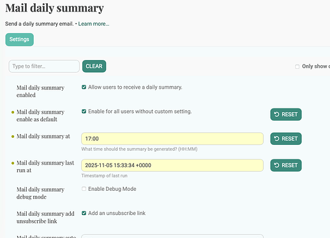The width and height of the screenshot is (330, 238).
Task: Open the Settings tab
Action: click(x=19, y=40)
